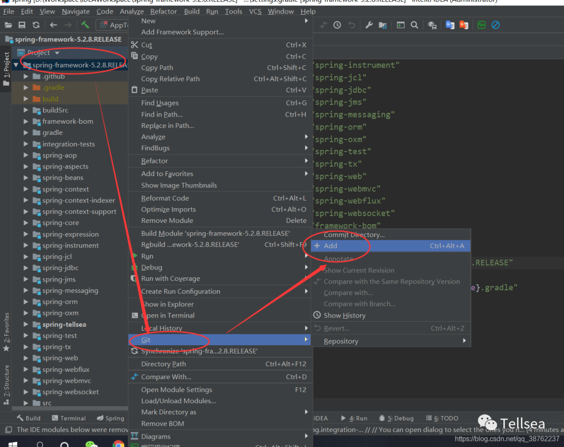The width and height of the screenshot is (564, 447).
Task: Open file with the folder toolbar icon
Action: pos(8,25)
